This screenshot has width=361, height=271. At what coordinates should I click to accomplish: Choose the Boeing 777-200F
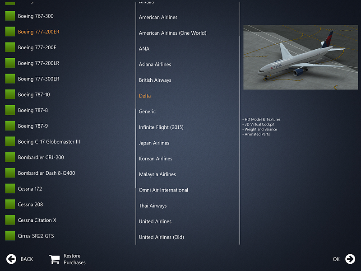tap(37, 47)
